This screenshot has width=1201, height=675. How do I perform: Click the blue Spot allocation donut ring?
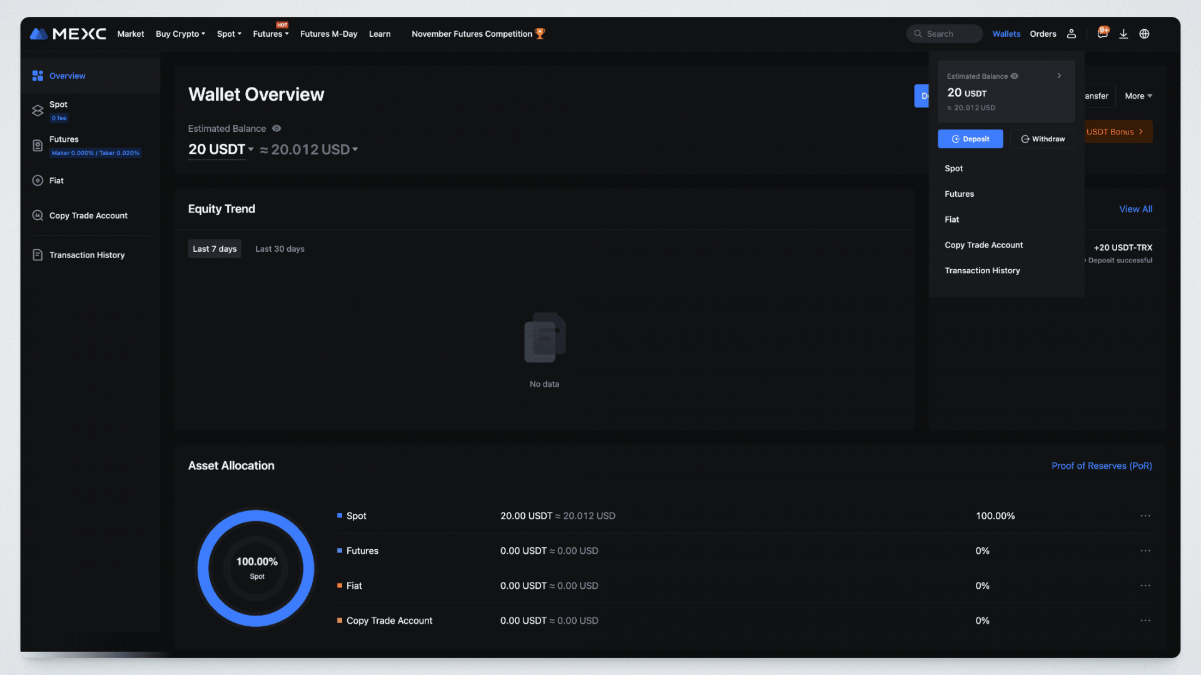256,516
